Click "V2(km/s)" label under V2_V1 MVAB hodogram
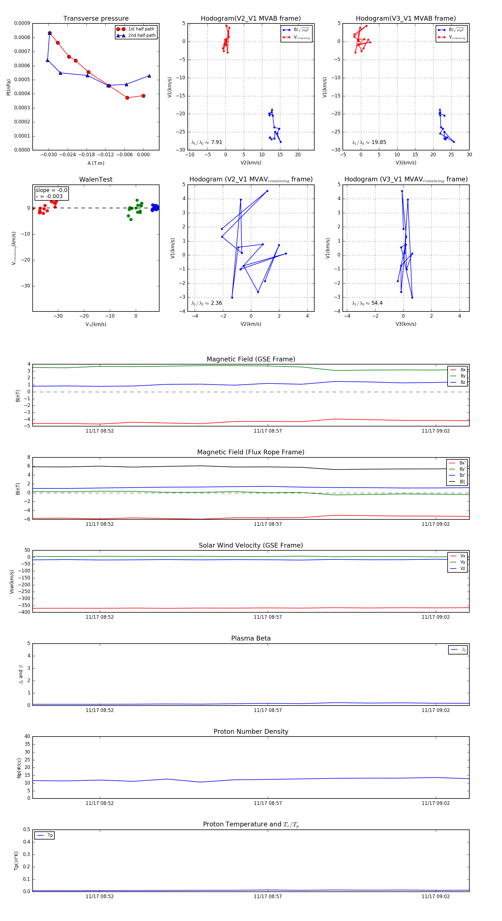The image size is (502, 921). 251,163
